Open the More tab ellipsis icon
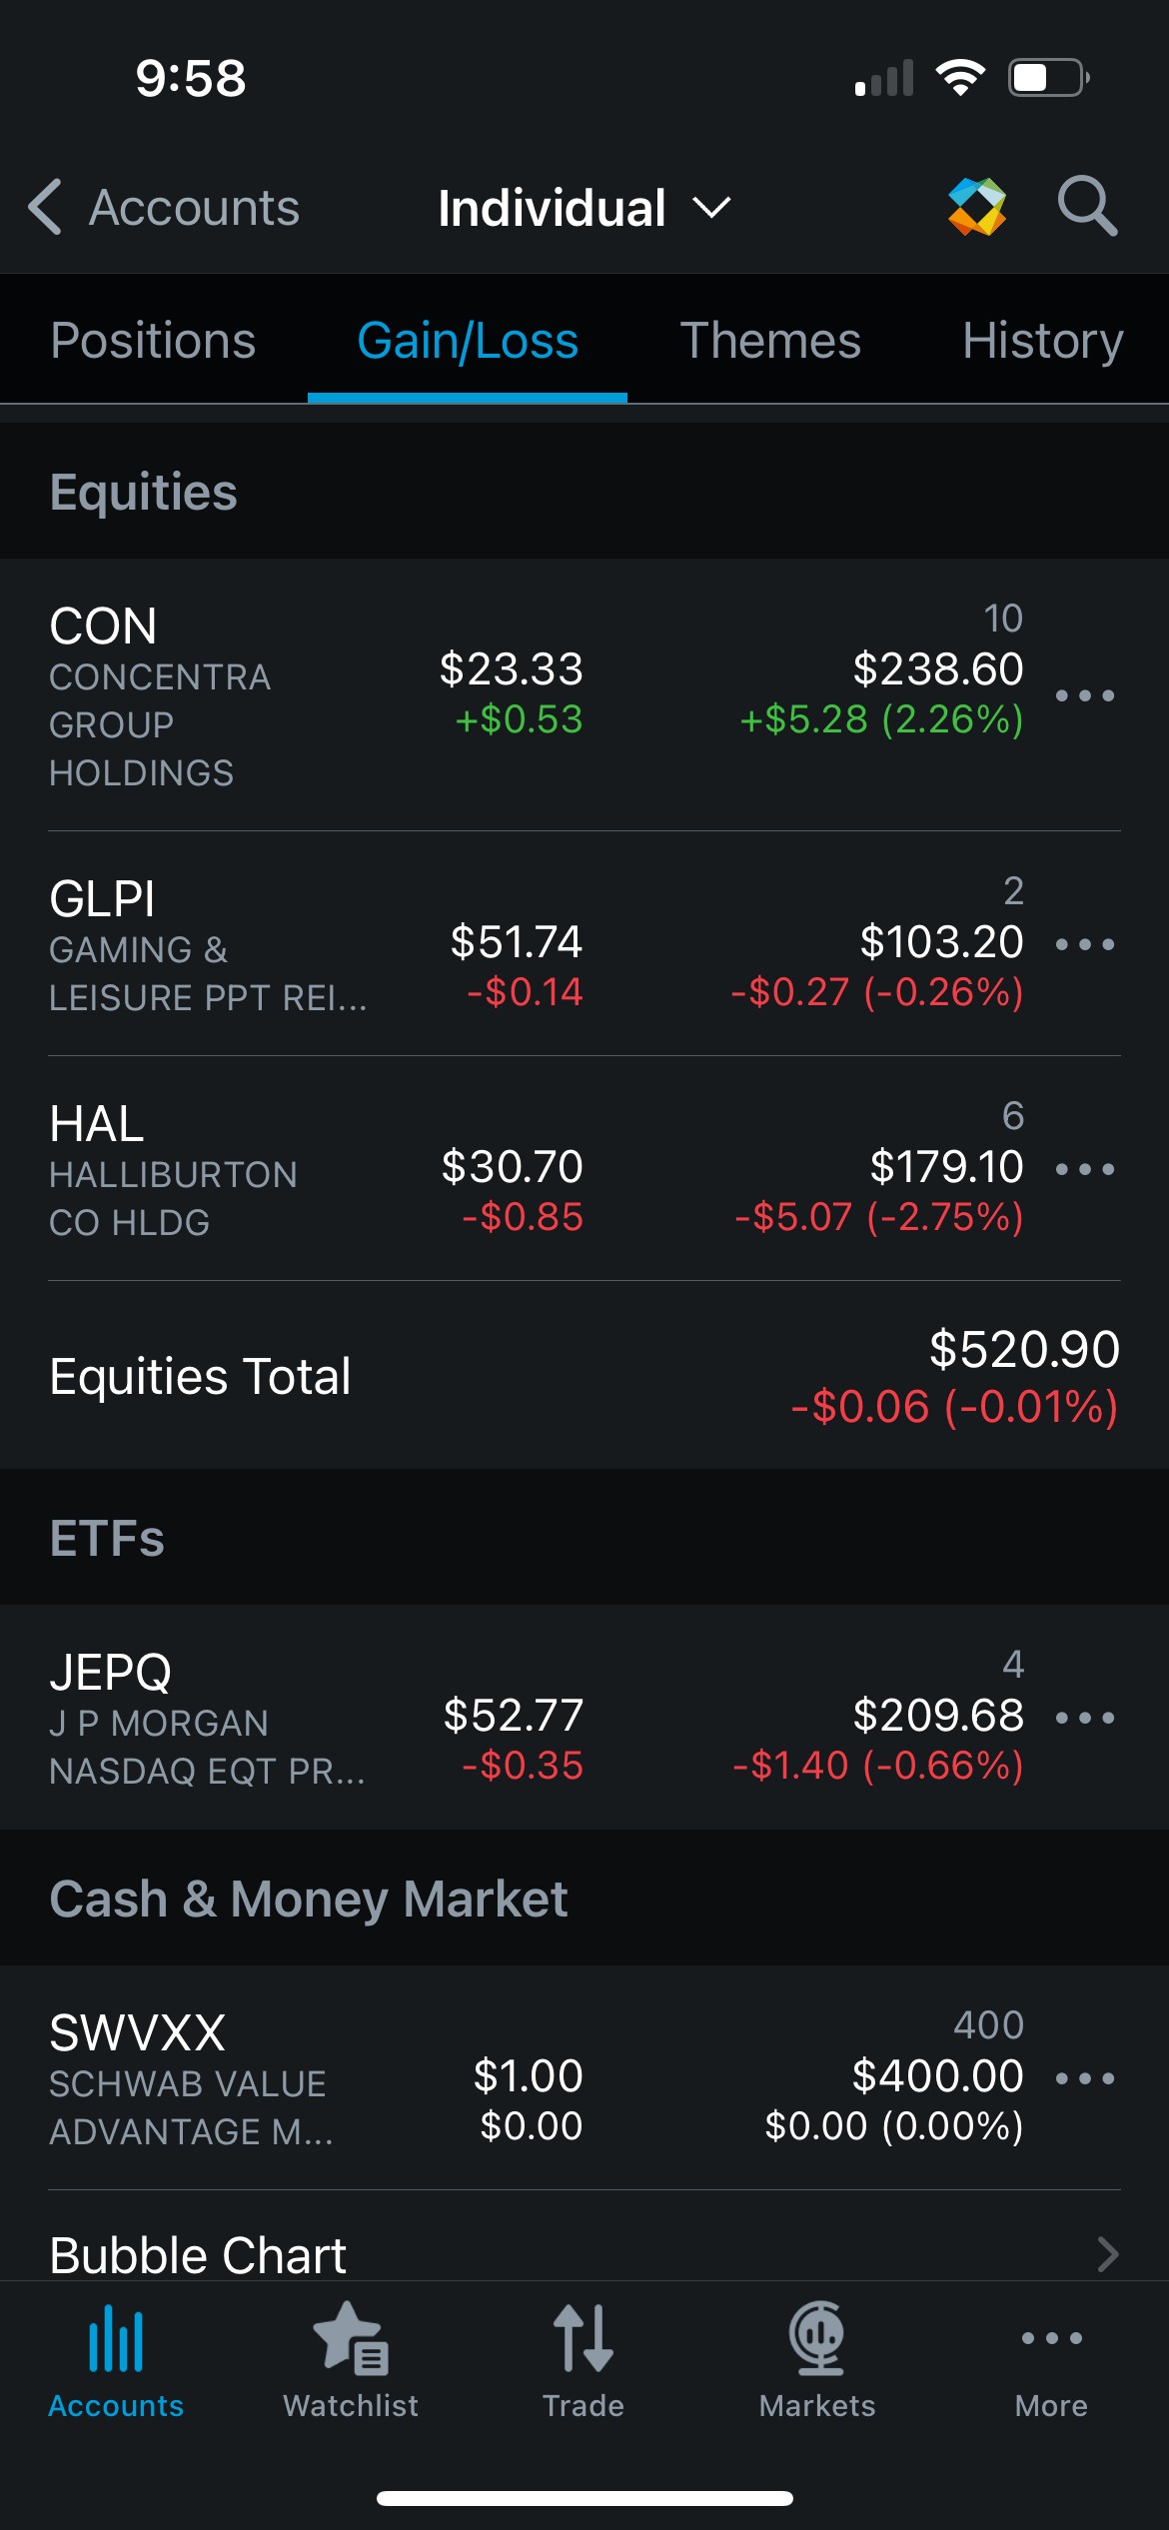Screen dimensions: 1169x2530 pyautogui.click(x=1051, y=2338)
